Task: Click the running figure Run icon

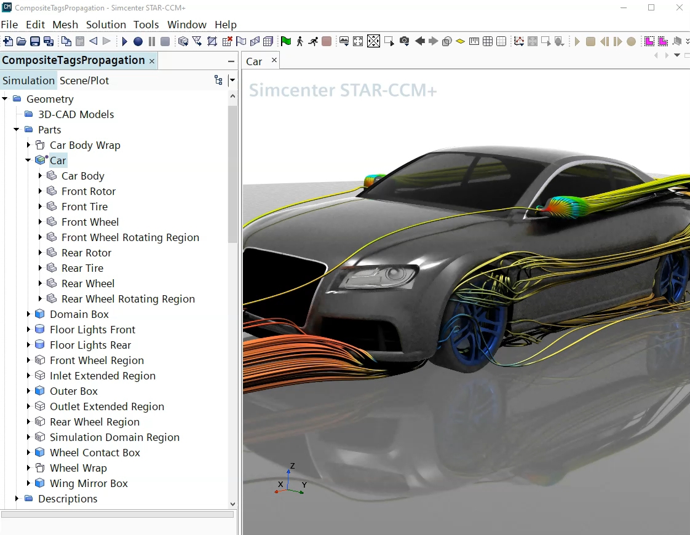Action: (313, 41)
